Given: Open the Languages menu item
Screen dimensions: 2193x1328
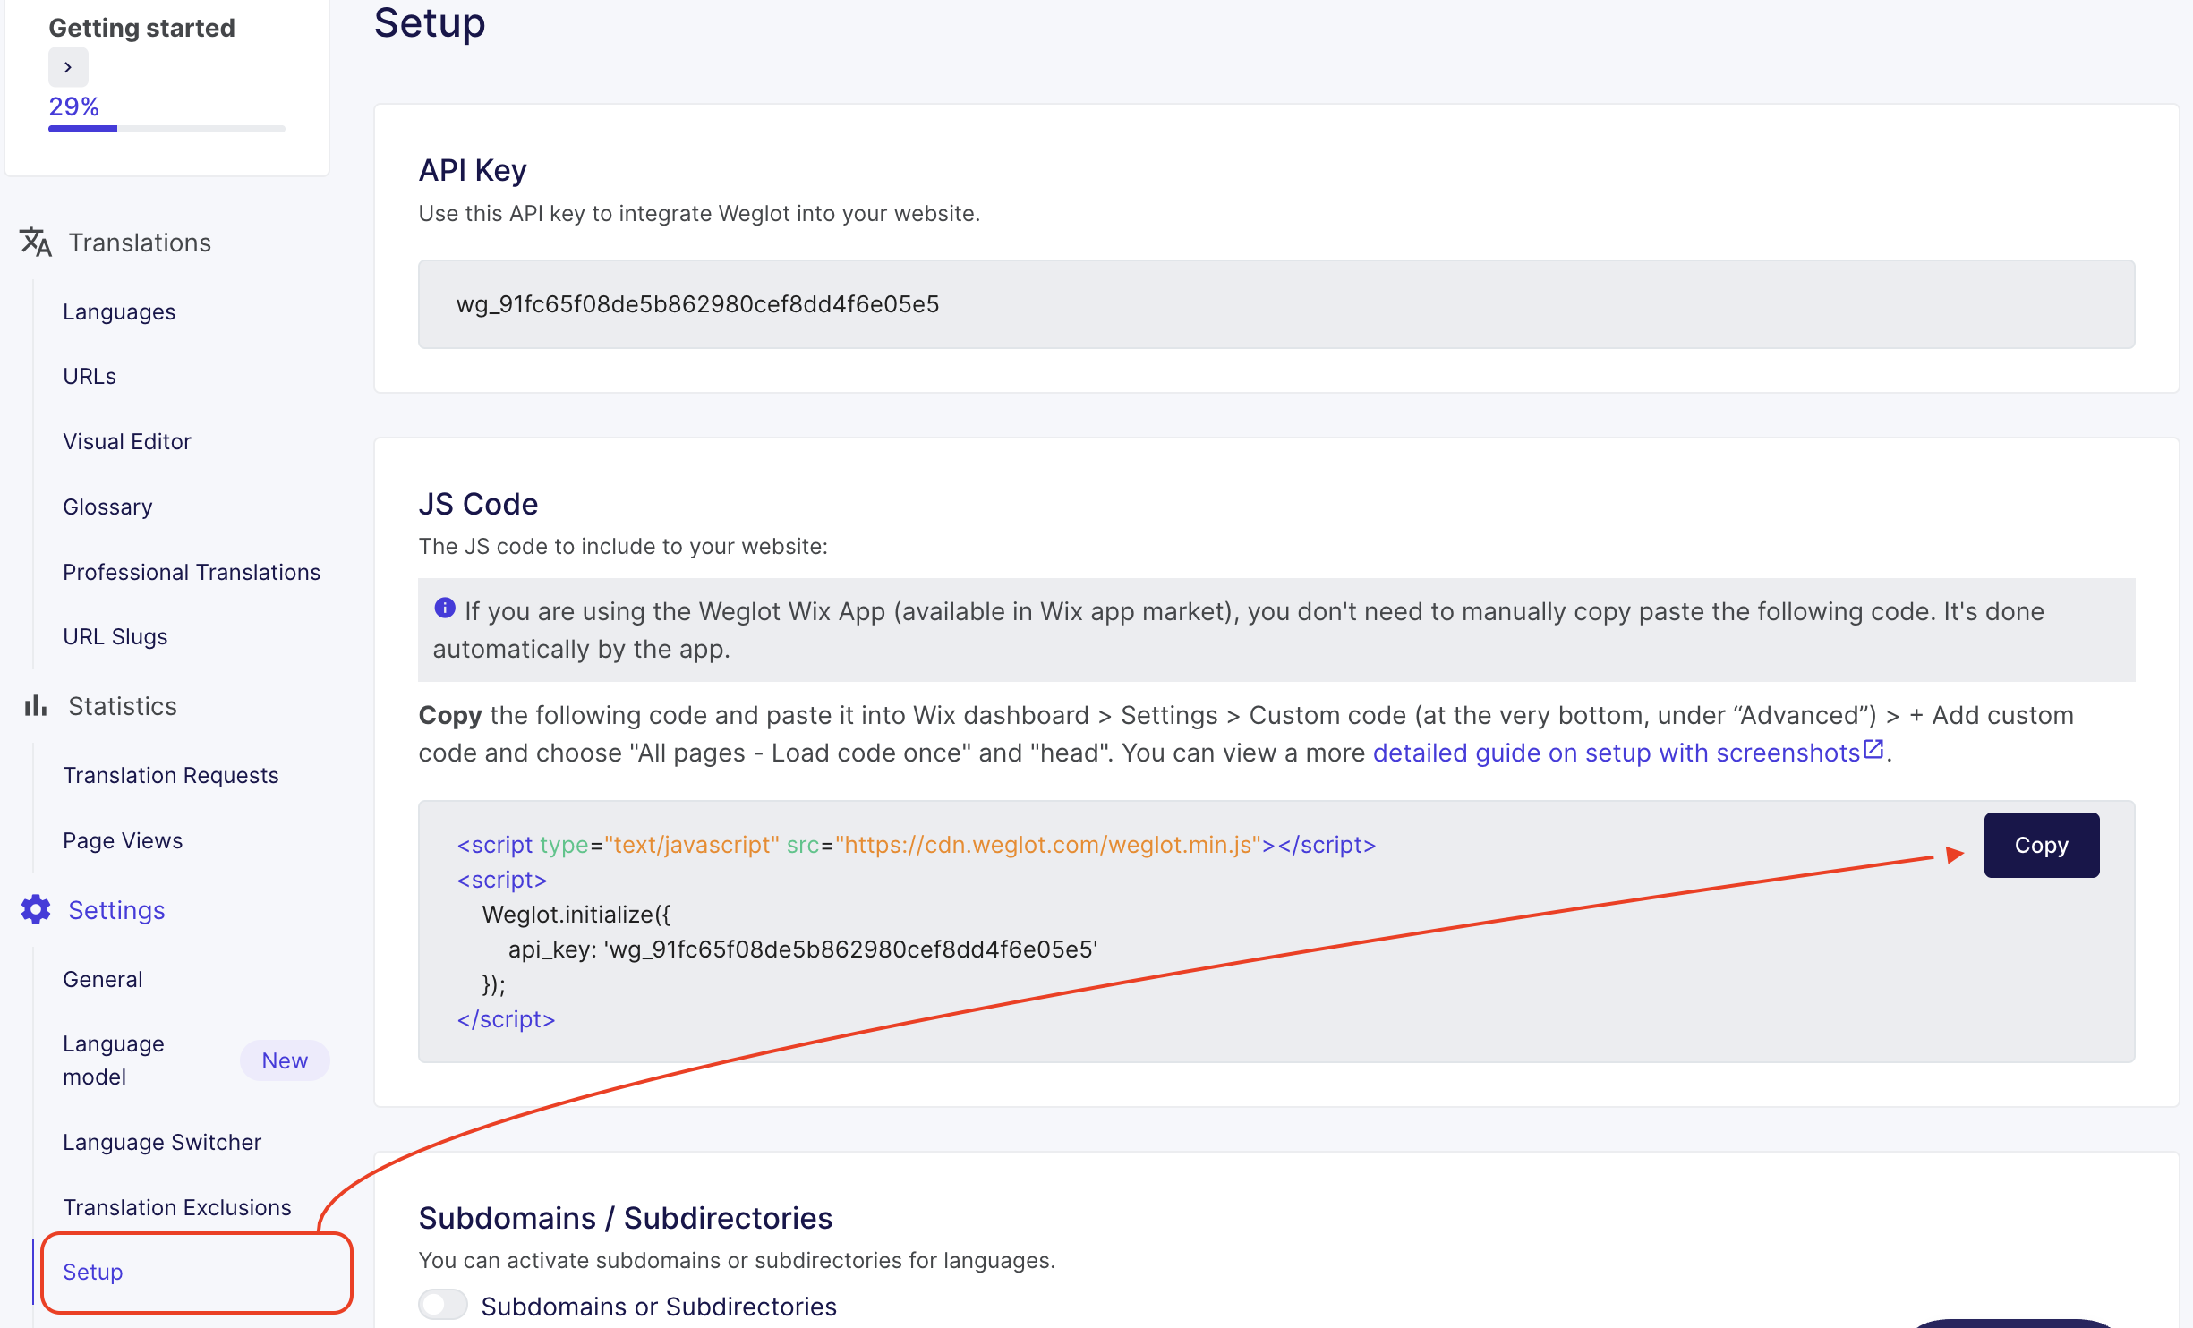Looking at the screenshot, I should click(x=119, y=311).
